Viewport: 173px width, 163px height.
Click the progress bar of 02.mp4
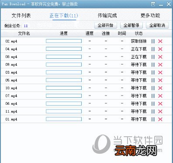tap(64, 41)
